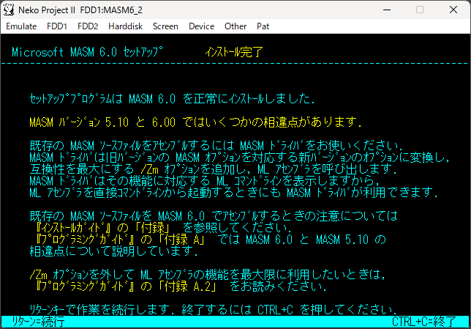
Task: Open the Pat menu
Action: (263, 26)
